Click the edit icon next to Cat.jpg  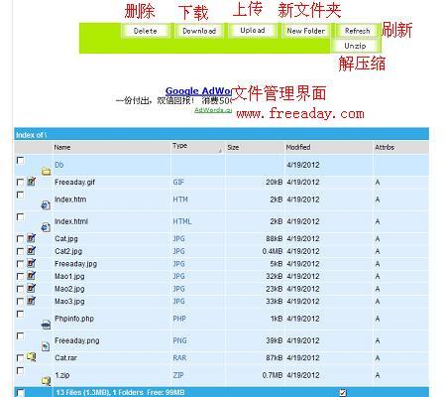point(32,238)
